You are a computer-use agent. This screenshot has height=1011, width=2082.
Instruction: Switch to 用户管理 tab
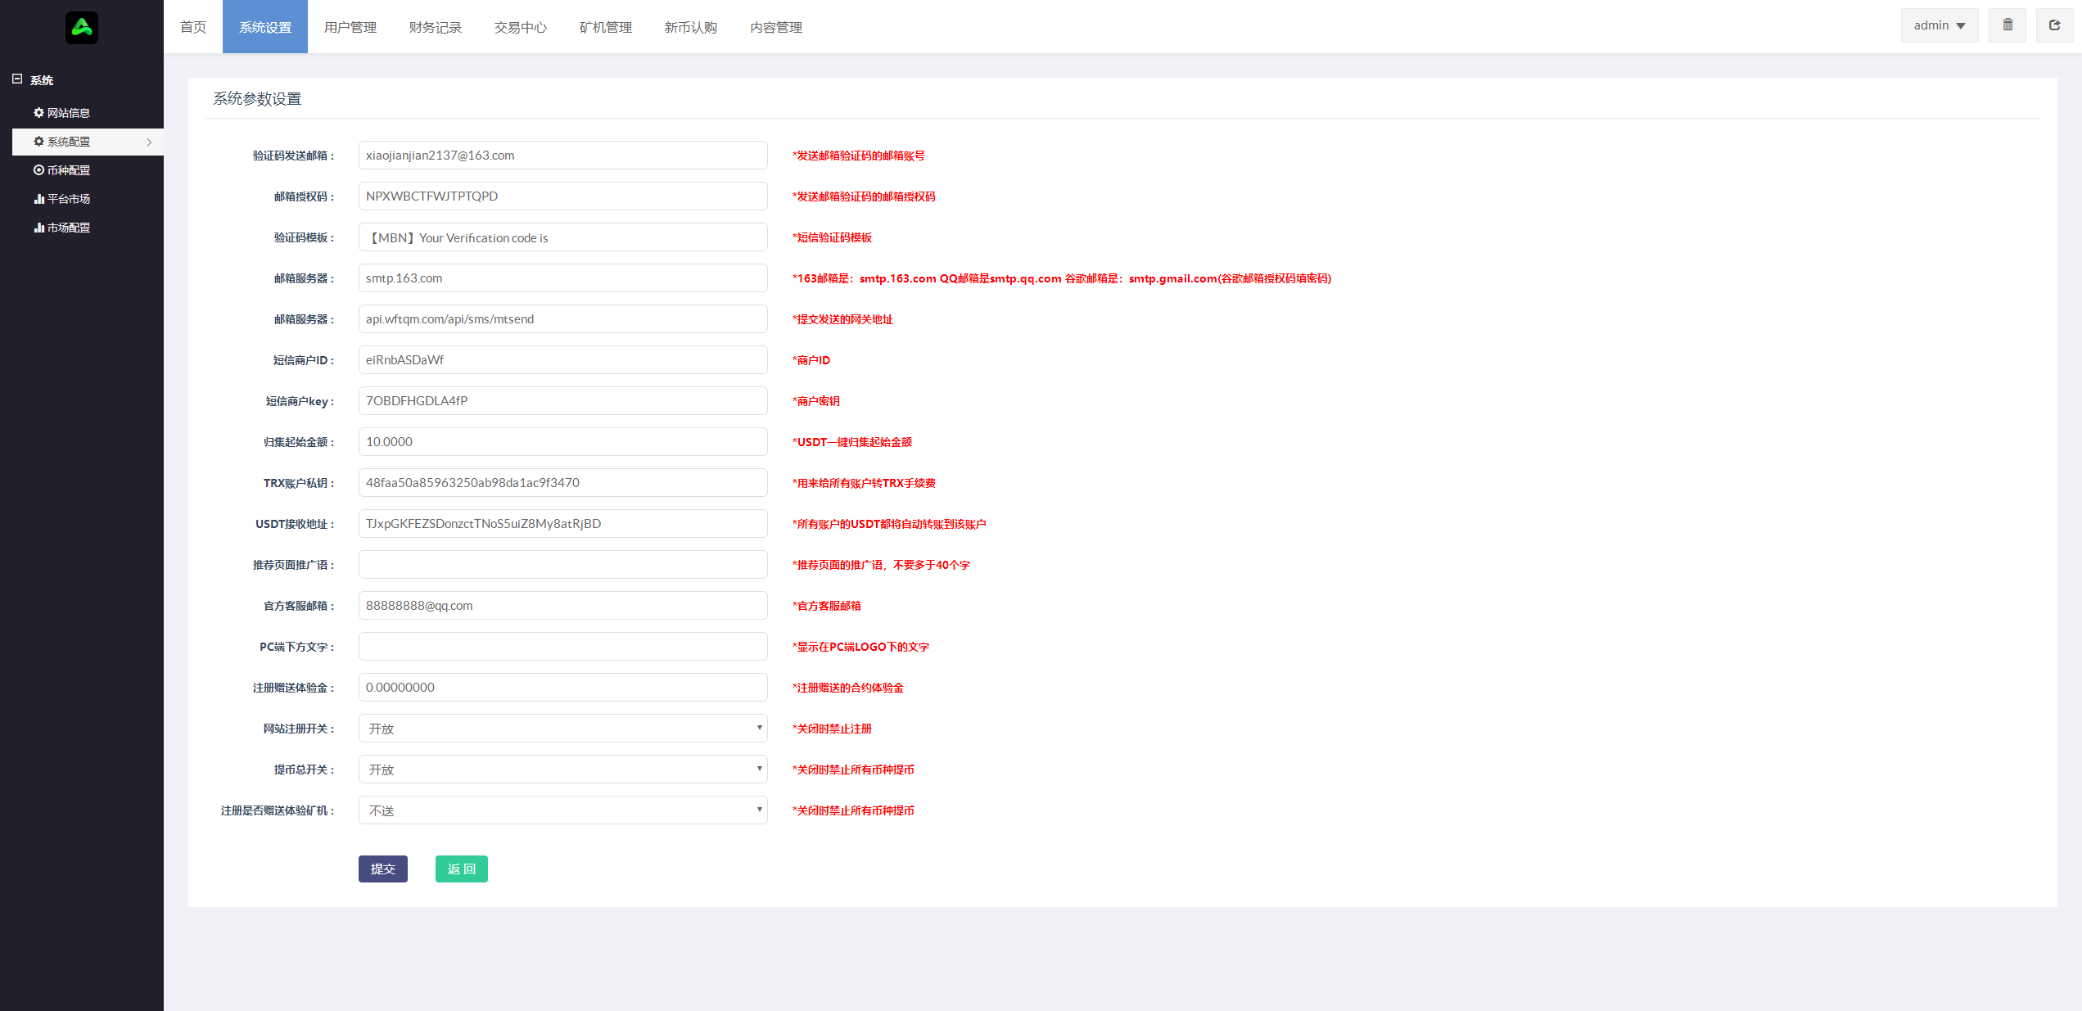click(x=350, y=26)
